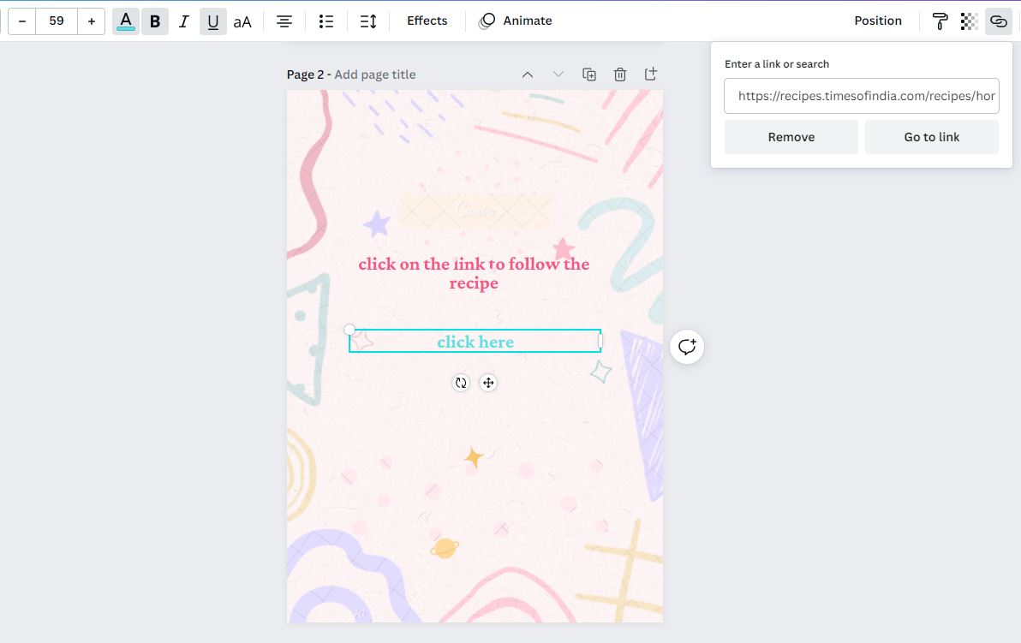
Task: Select the copy style paint roller icon
Action: 940,21
